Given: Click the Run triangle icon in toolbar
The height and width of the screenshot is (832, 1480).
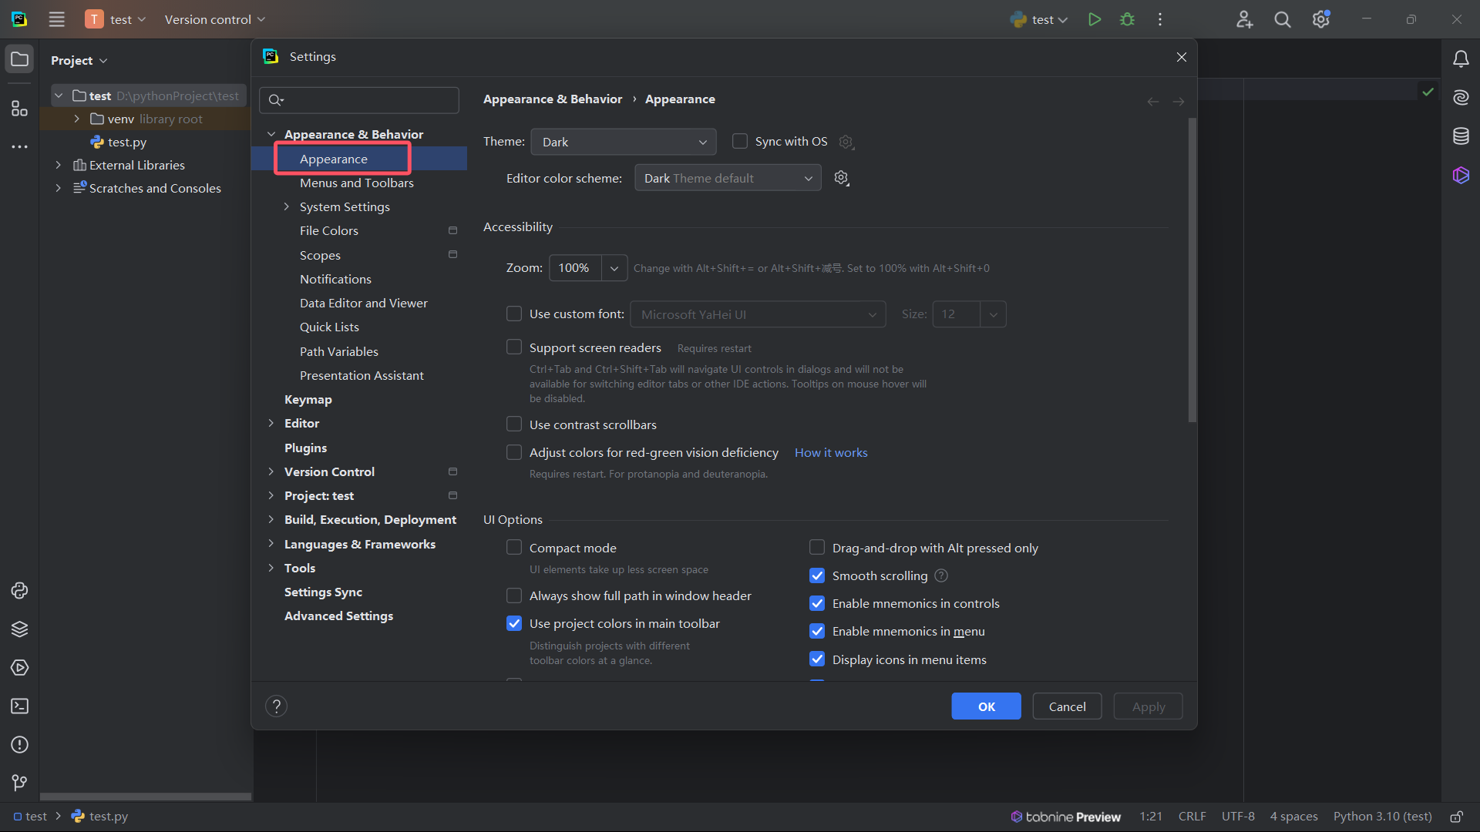Looking at the screenshot, I should coord(1094,19).
